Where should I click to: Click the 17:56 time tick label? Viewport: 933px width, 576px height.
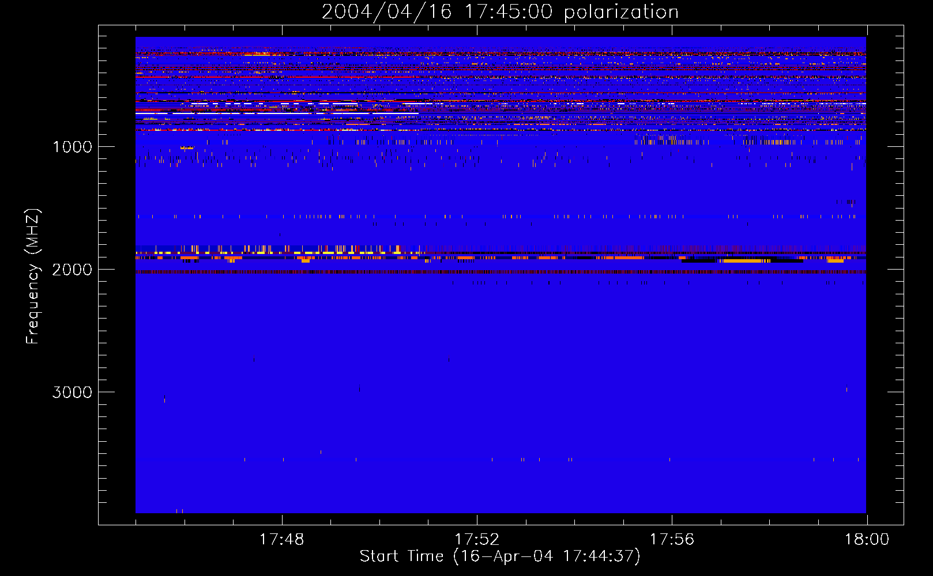coord(672,540)
